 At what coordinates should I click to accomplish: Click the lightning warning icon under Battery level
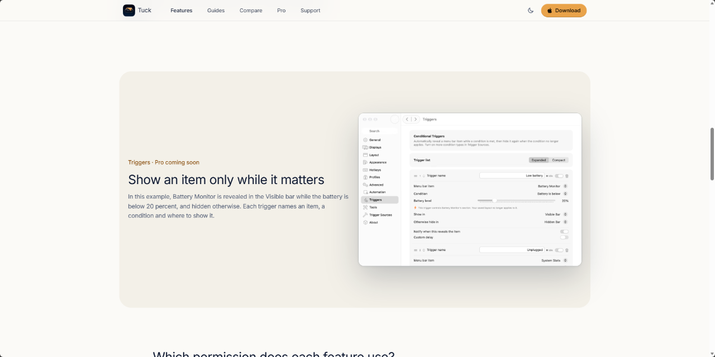[x=415, y=208]
